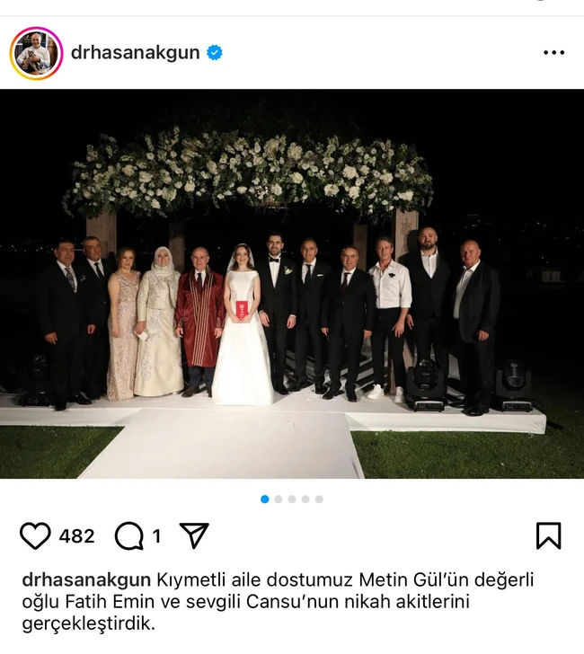Share the post using the paper plane icon

pos(194,535)
